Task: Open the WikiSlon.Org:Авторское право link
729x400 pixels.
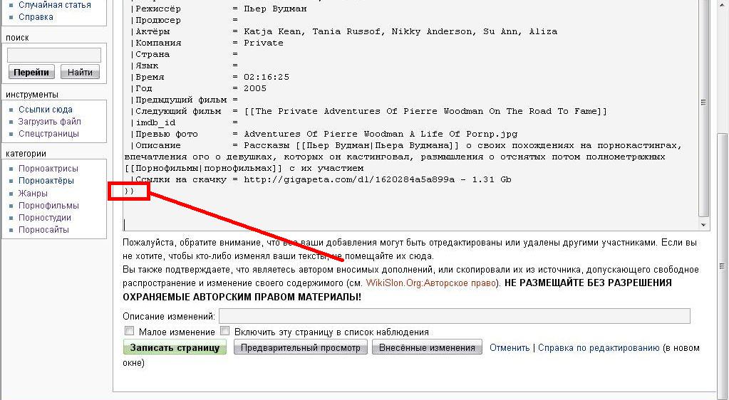Action: [431, 283]
